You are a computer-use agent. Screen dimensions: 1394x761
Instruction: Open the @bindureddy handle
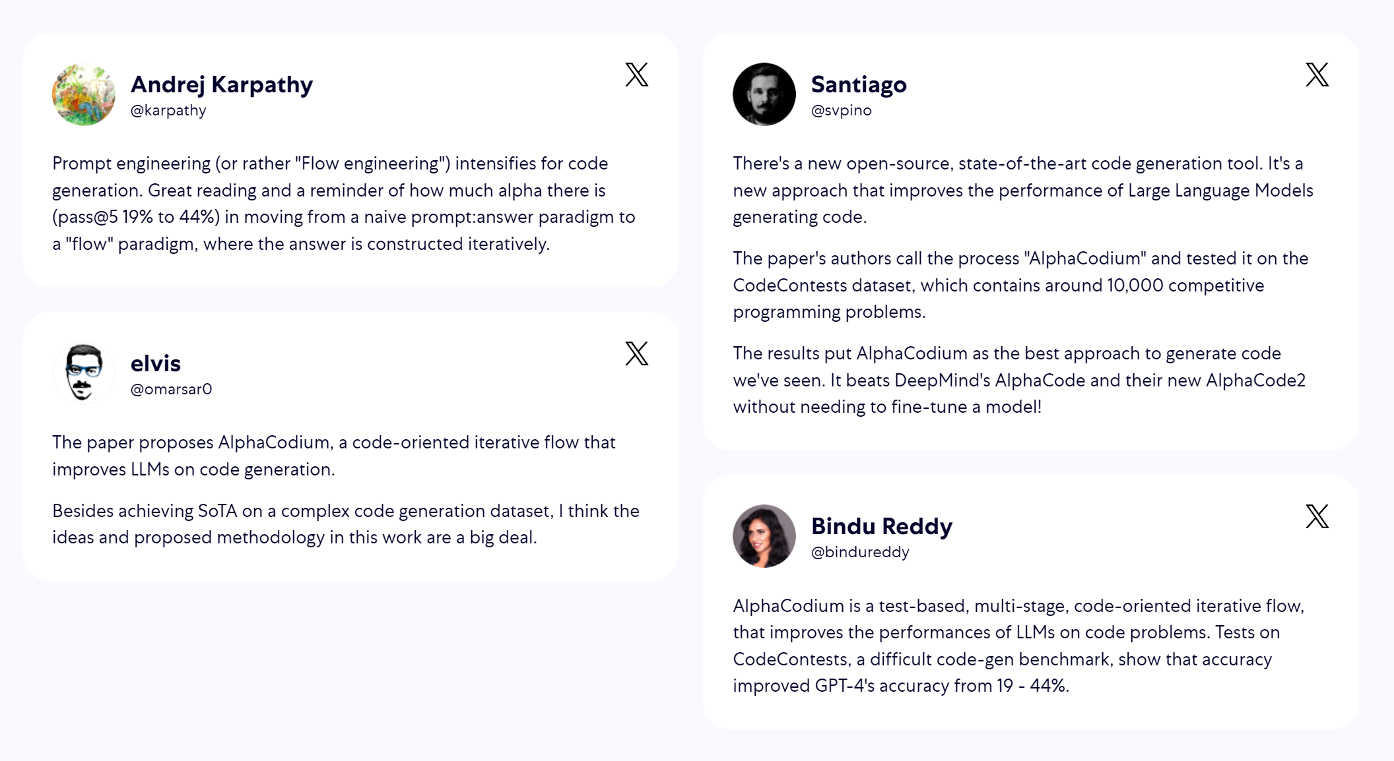[x=860, y=552]
